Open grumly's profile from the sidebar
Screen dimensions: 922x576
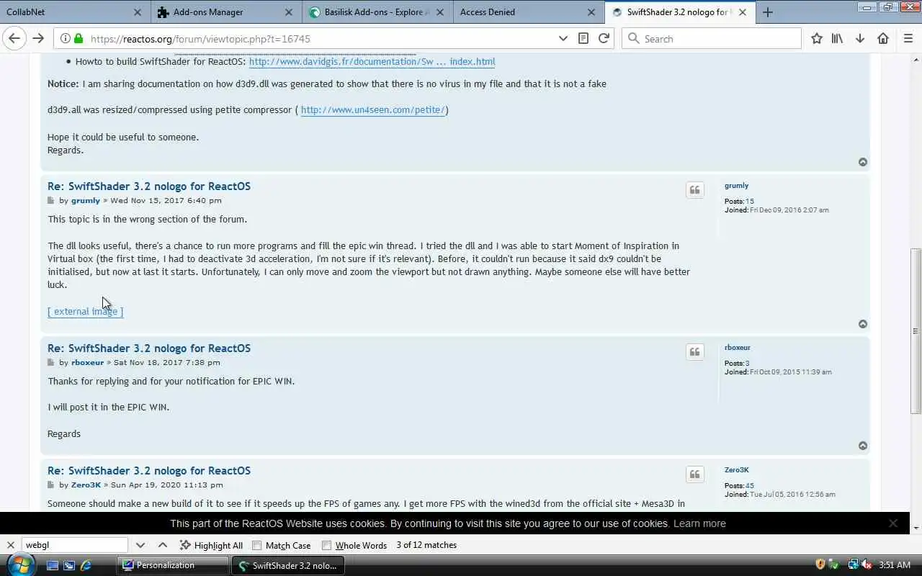[736, 186]
